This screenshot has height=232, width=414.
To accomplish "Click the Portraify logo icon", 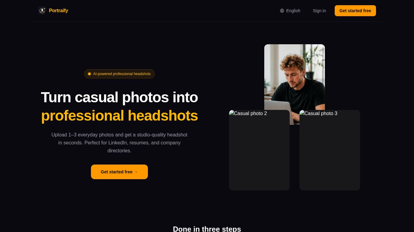I will 42,11.
